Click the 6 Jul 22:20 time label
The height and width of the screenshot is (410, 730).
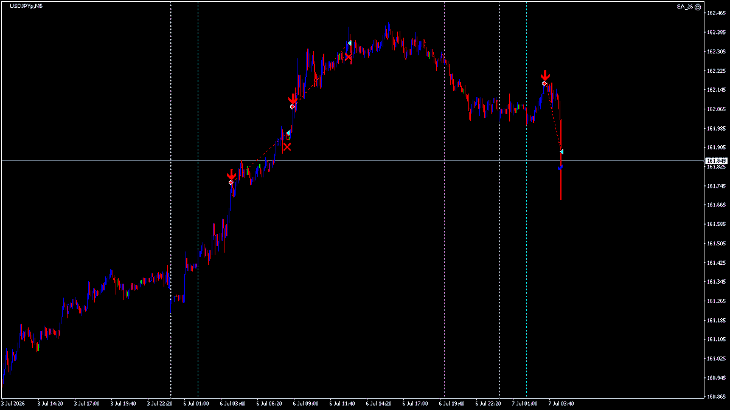click(x=488, y=403)
